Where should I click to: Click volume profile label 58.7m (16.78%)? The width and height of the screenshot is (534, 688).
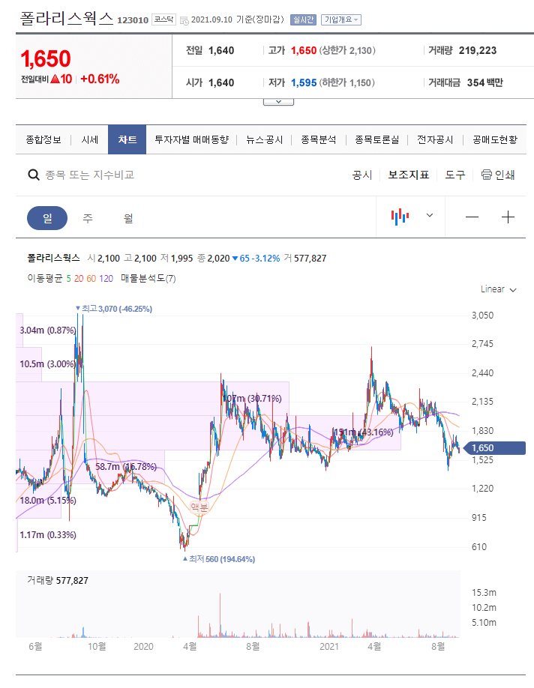click(x=126, y=466)
